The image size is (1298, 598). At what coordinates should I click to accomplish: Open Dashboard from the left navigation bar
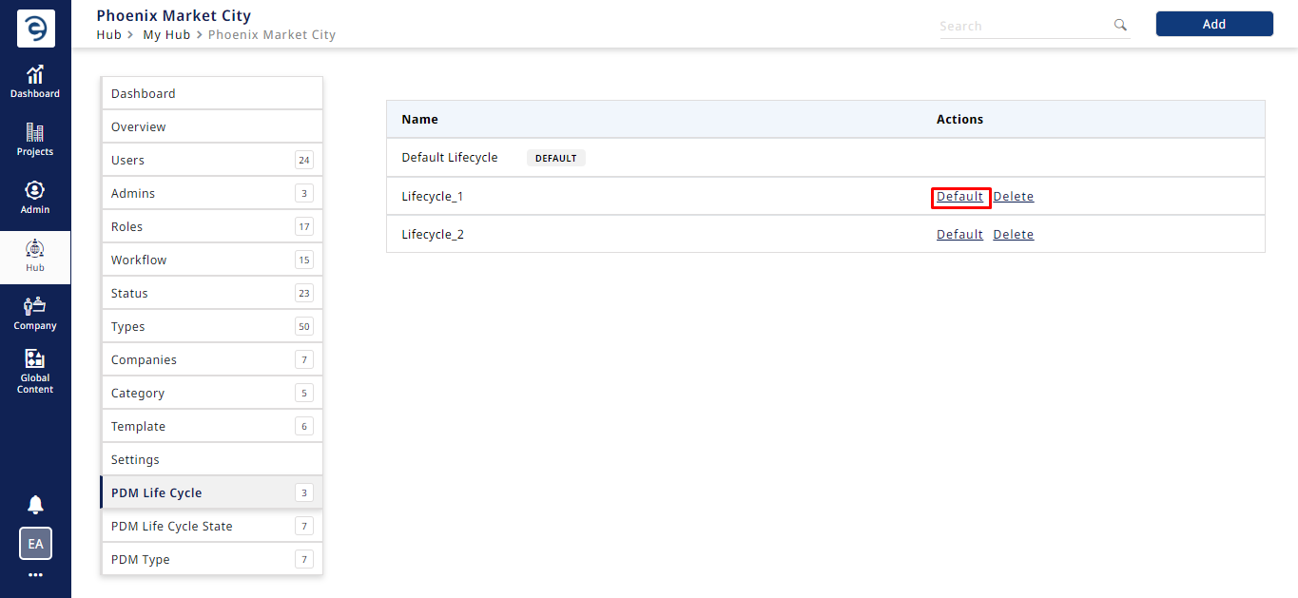35,82
